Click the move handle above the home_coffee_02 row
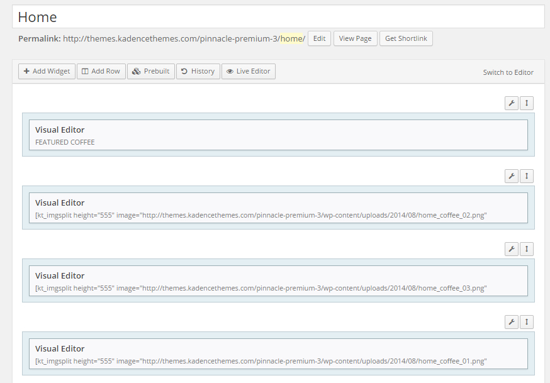 (527, 176)
